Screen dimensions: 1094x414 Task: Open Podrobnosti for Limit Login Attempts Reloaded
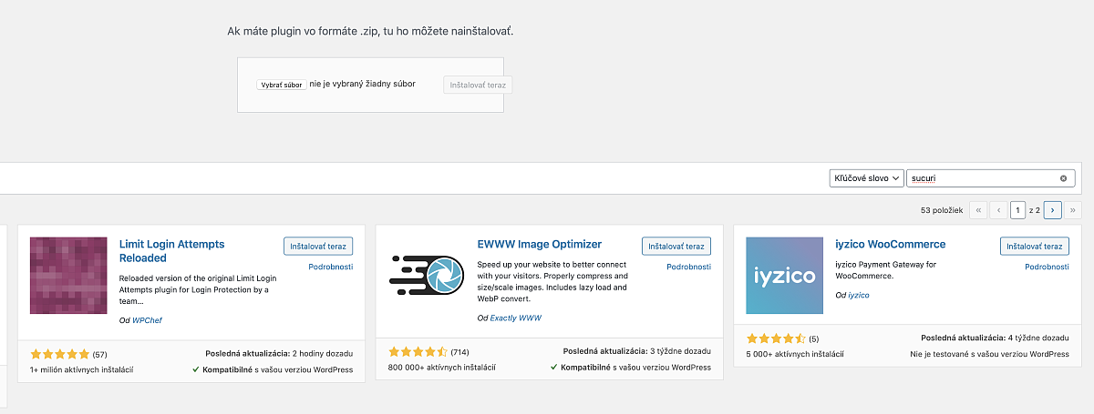330,267
